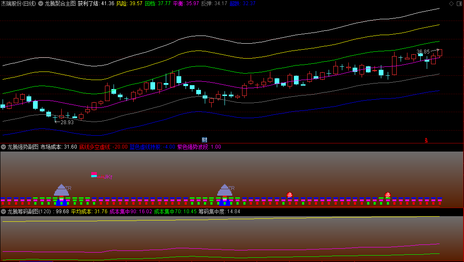Click the 财 marker below the main chart
Screen dimensions: 464x262
(x=204, y=140)
